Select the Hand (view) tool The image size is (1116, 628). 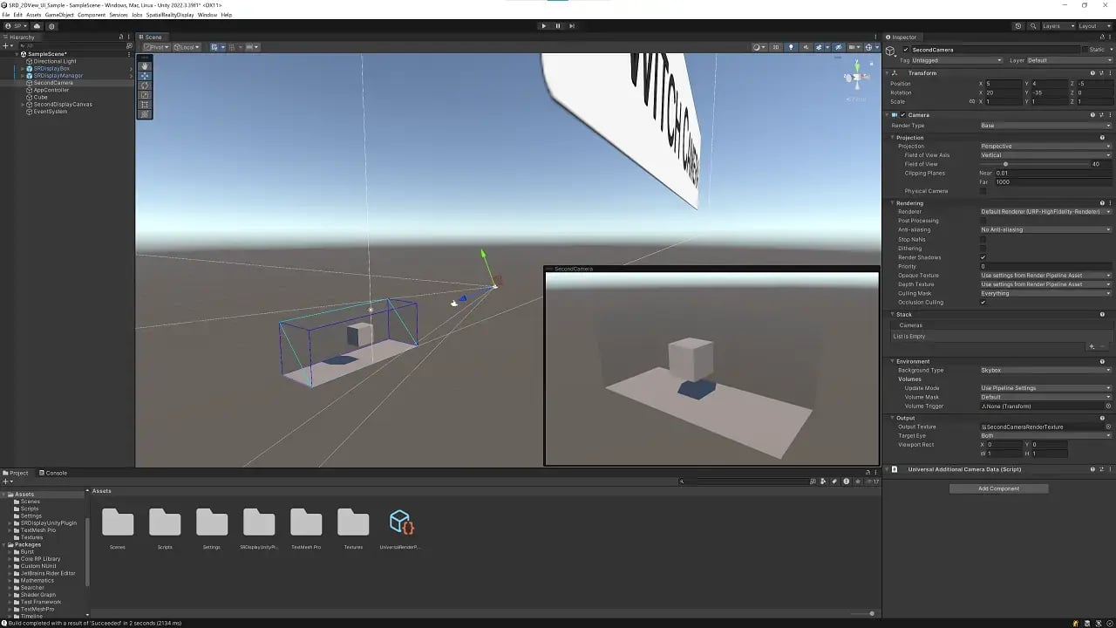click(x=145, y=66)
